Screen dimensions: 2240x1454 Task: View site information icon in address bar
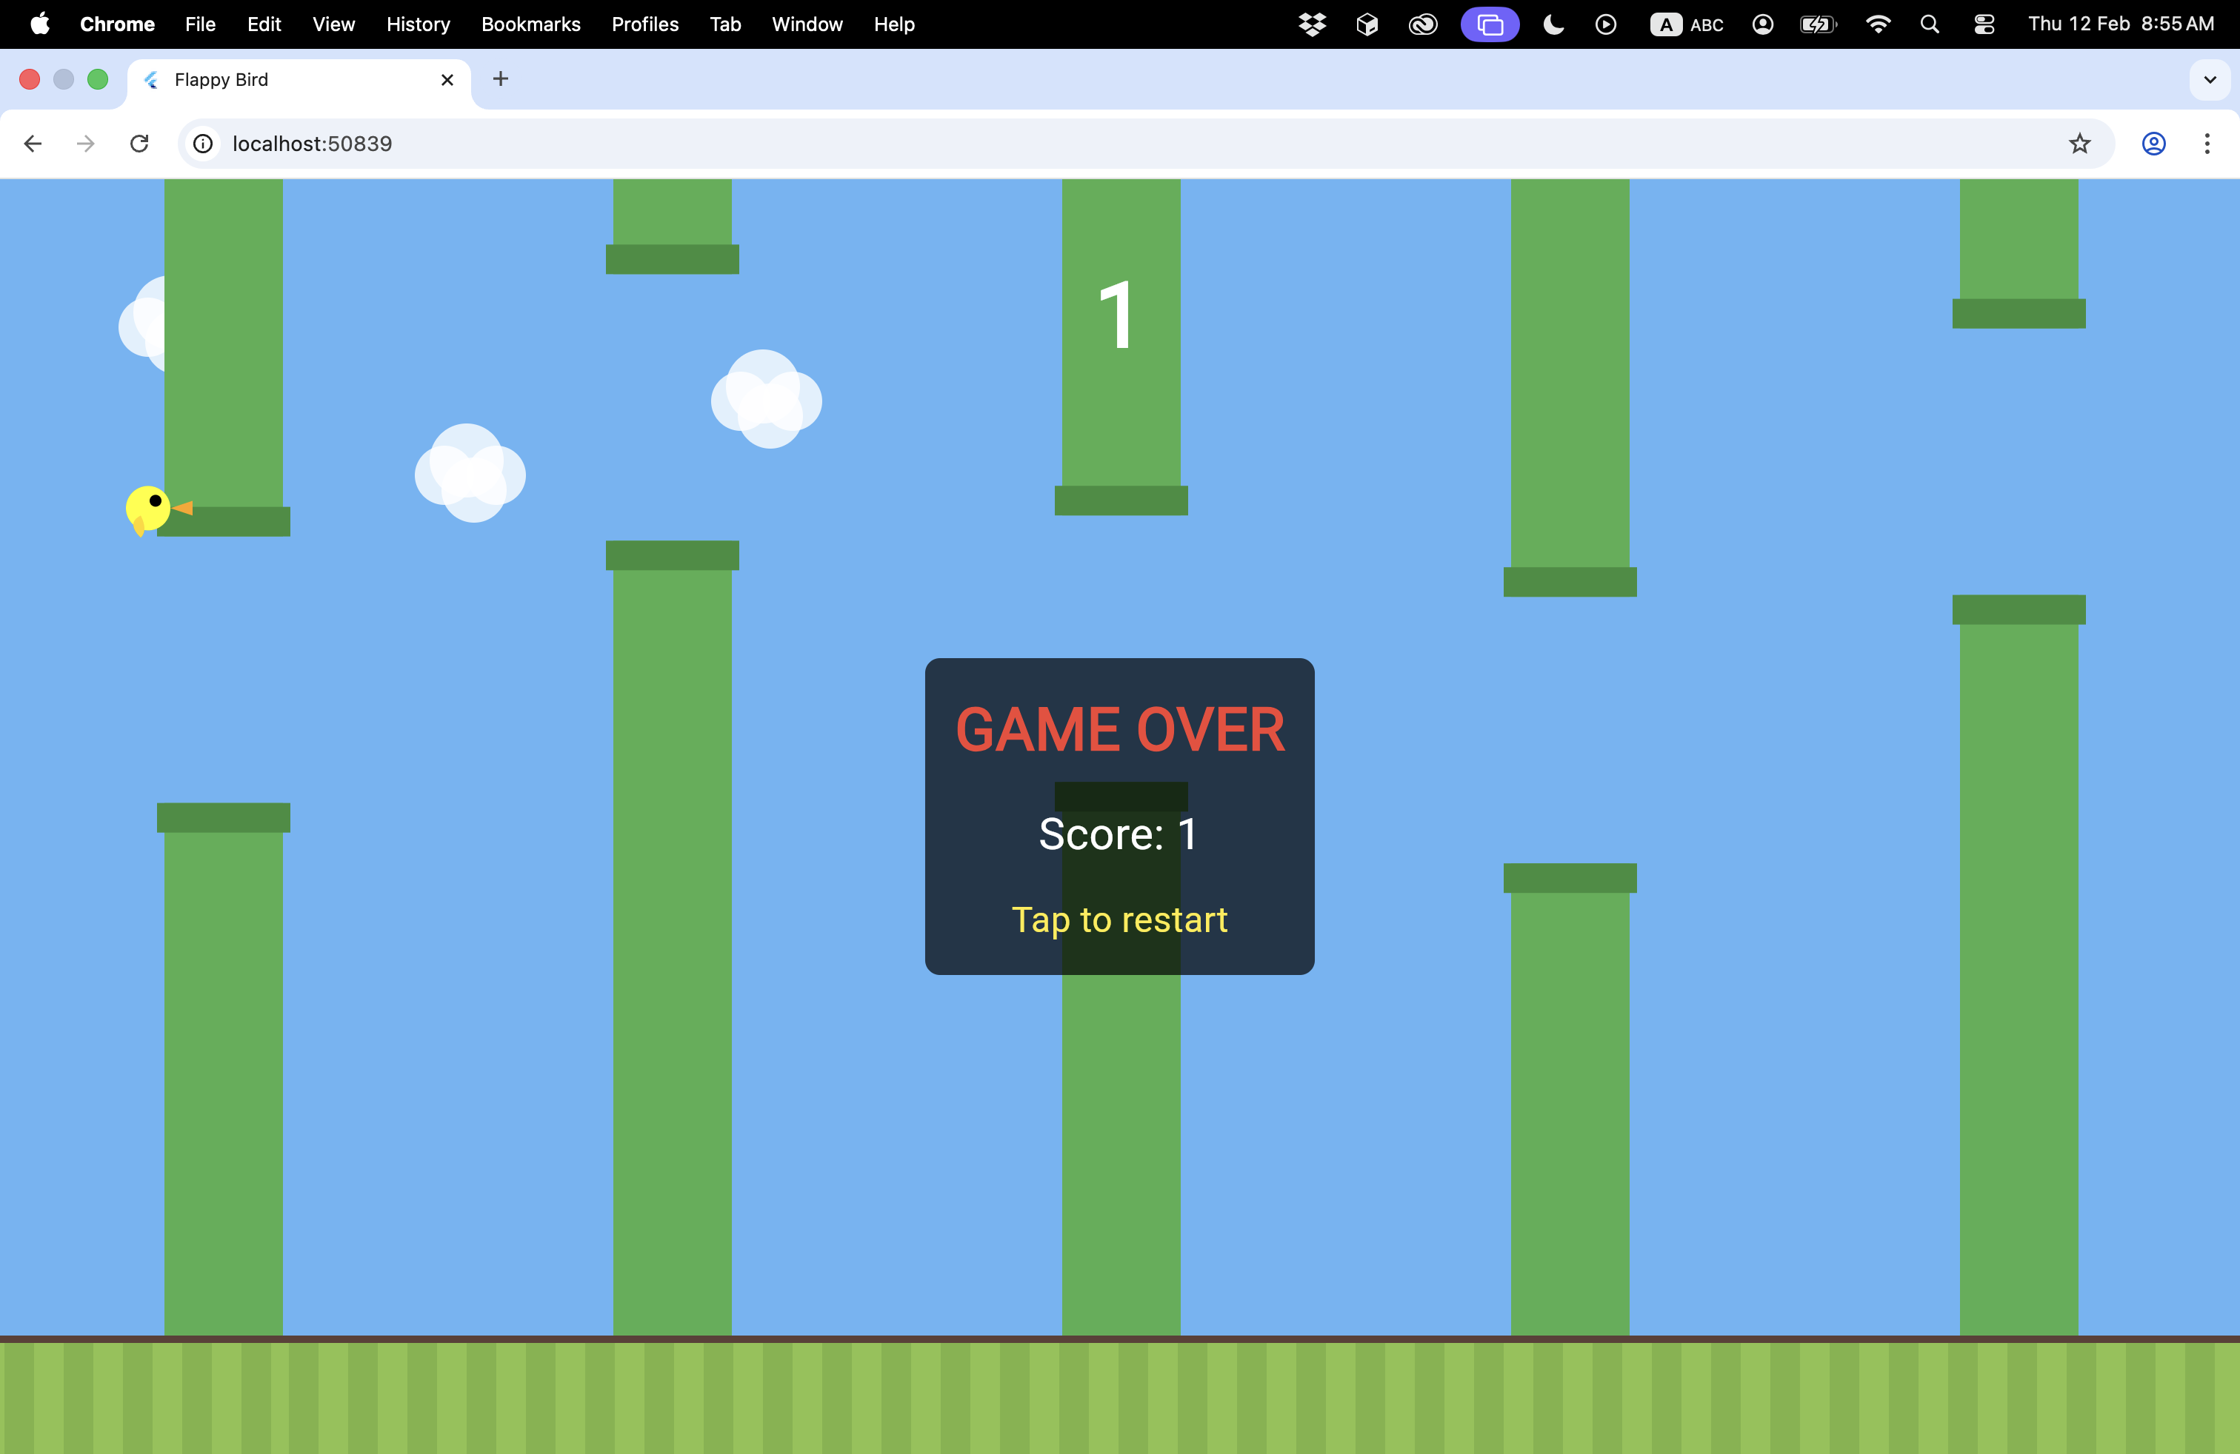202,143
